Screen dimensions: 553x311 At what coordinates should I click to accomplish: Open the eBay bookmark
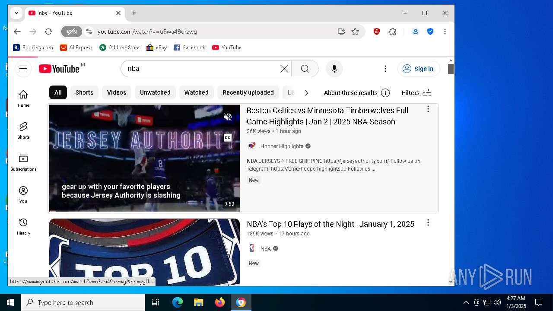click(157, 48)
